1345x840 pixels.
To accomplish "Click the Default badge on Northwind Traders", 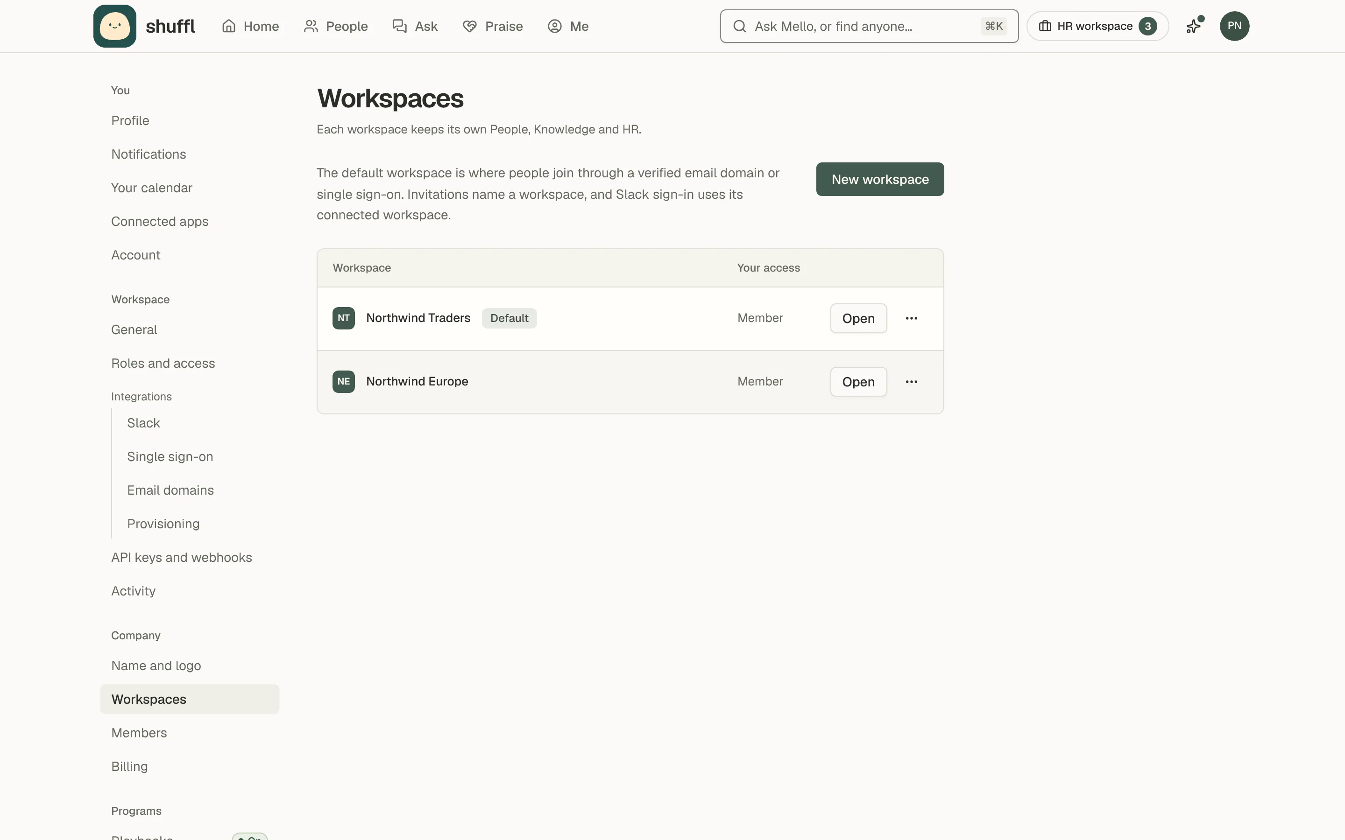I will (509, 318).
